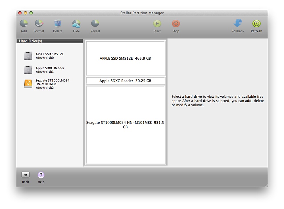Click the yellow minimize window button
The image size is (284, 209).
[x=26, y=13]
